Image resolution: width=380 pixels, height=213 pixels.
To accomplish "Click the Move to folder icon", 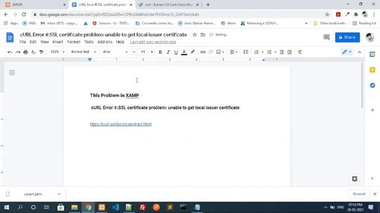I will tap(203, 35).
